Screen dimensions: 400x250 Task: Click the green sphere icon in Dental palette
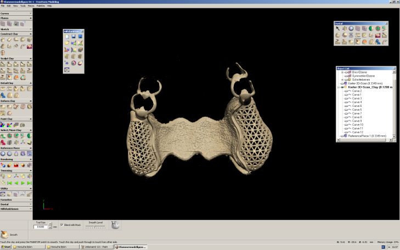pos(371,29)
